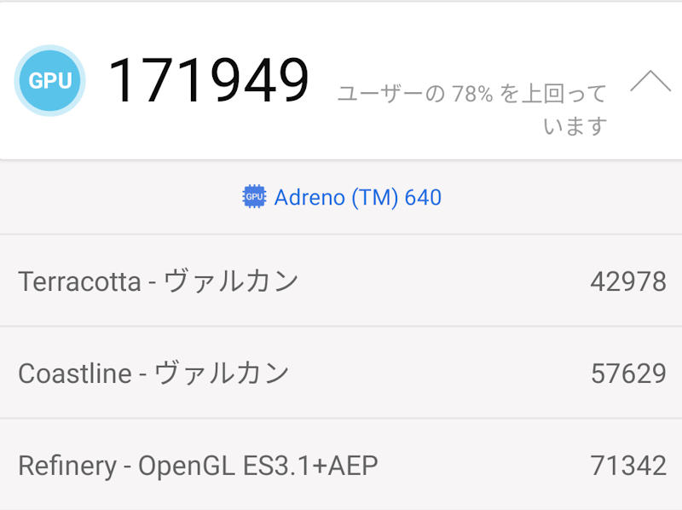Click the 640 model number
Image resolution: width=682 pixels, height=510 pixels.
click(x=423, y=198)
